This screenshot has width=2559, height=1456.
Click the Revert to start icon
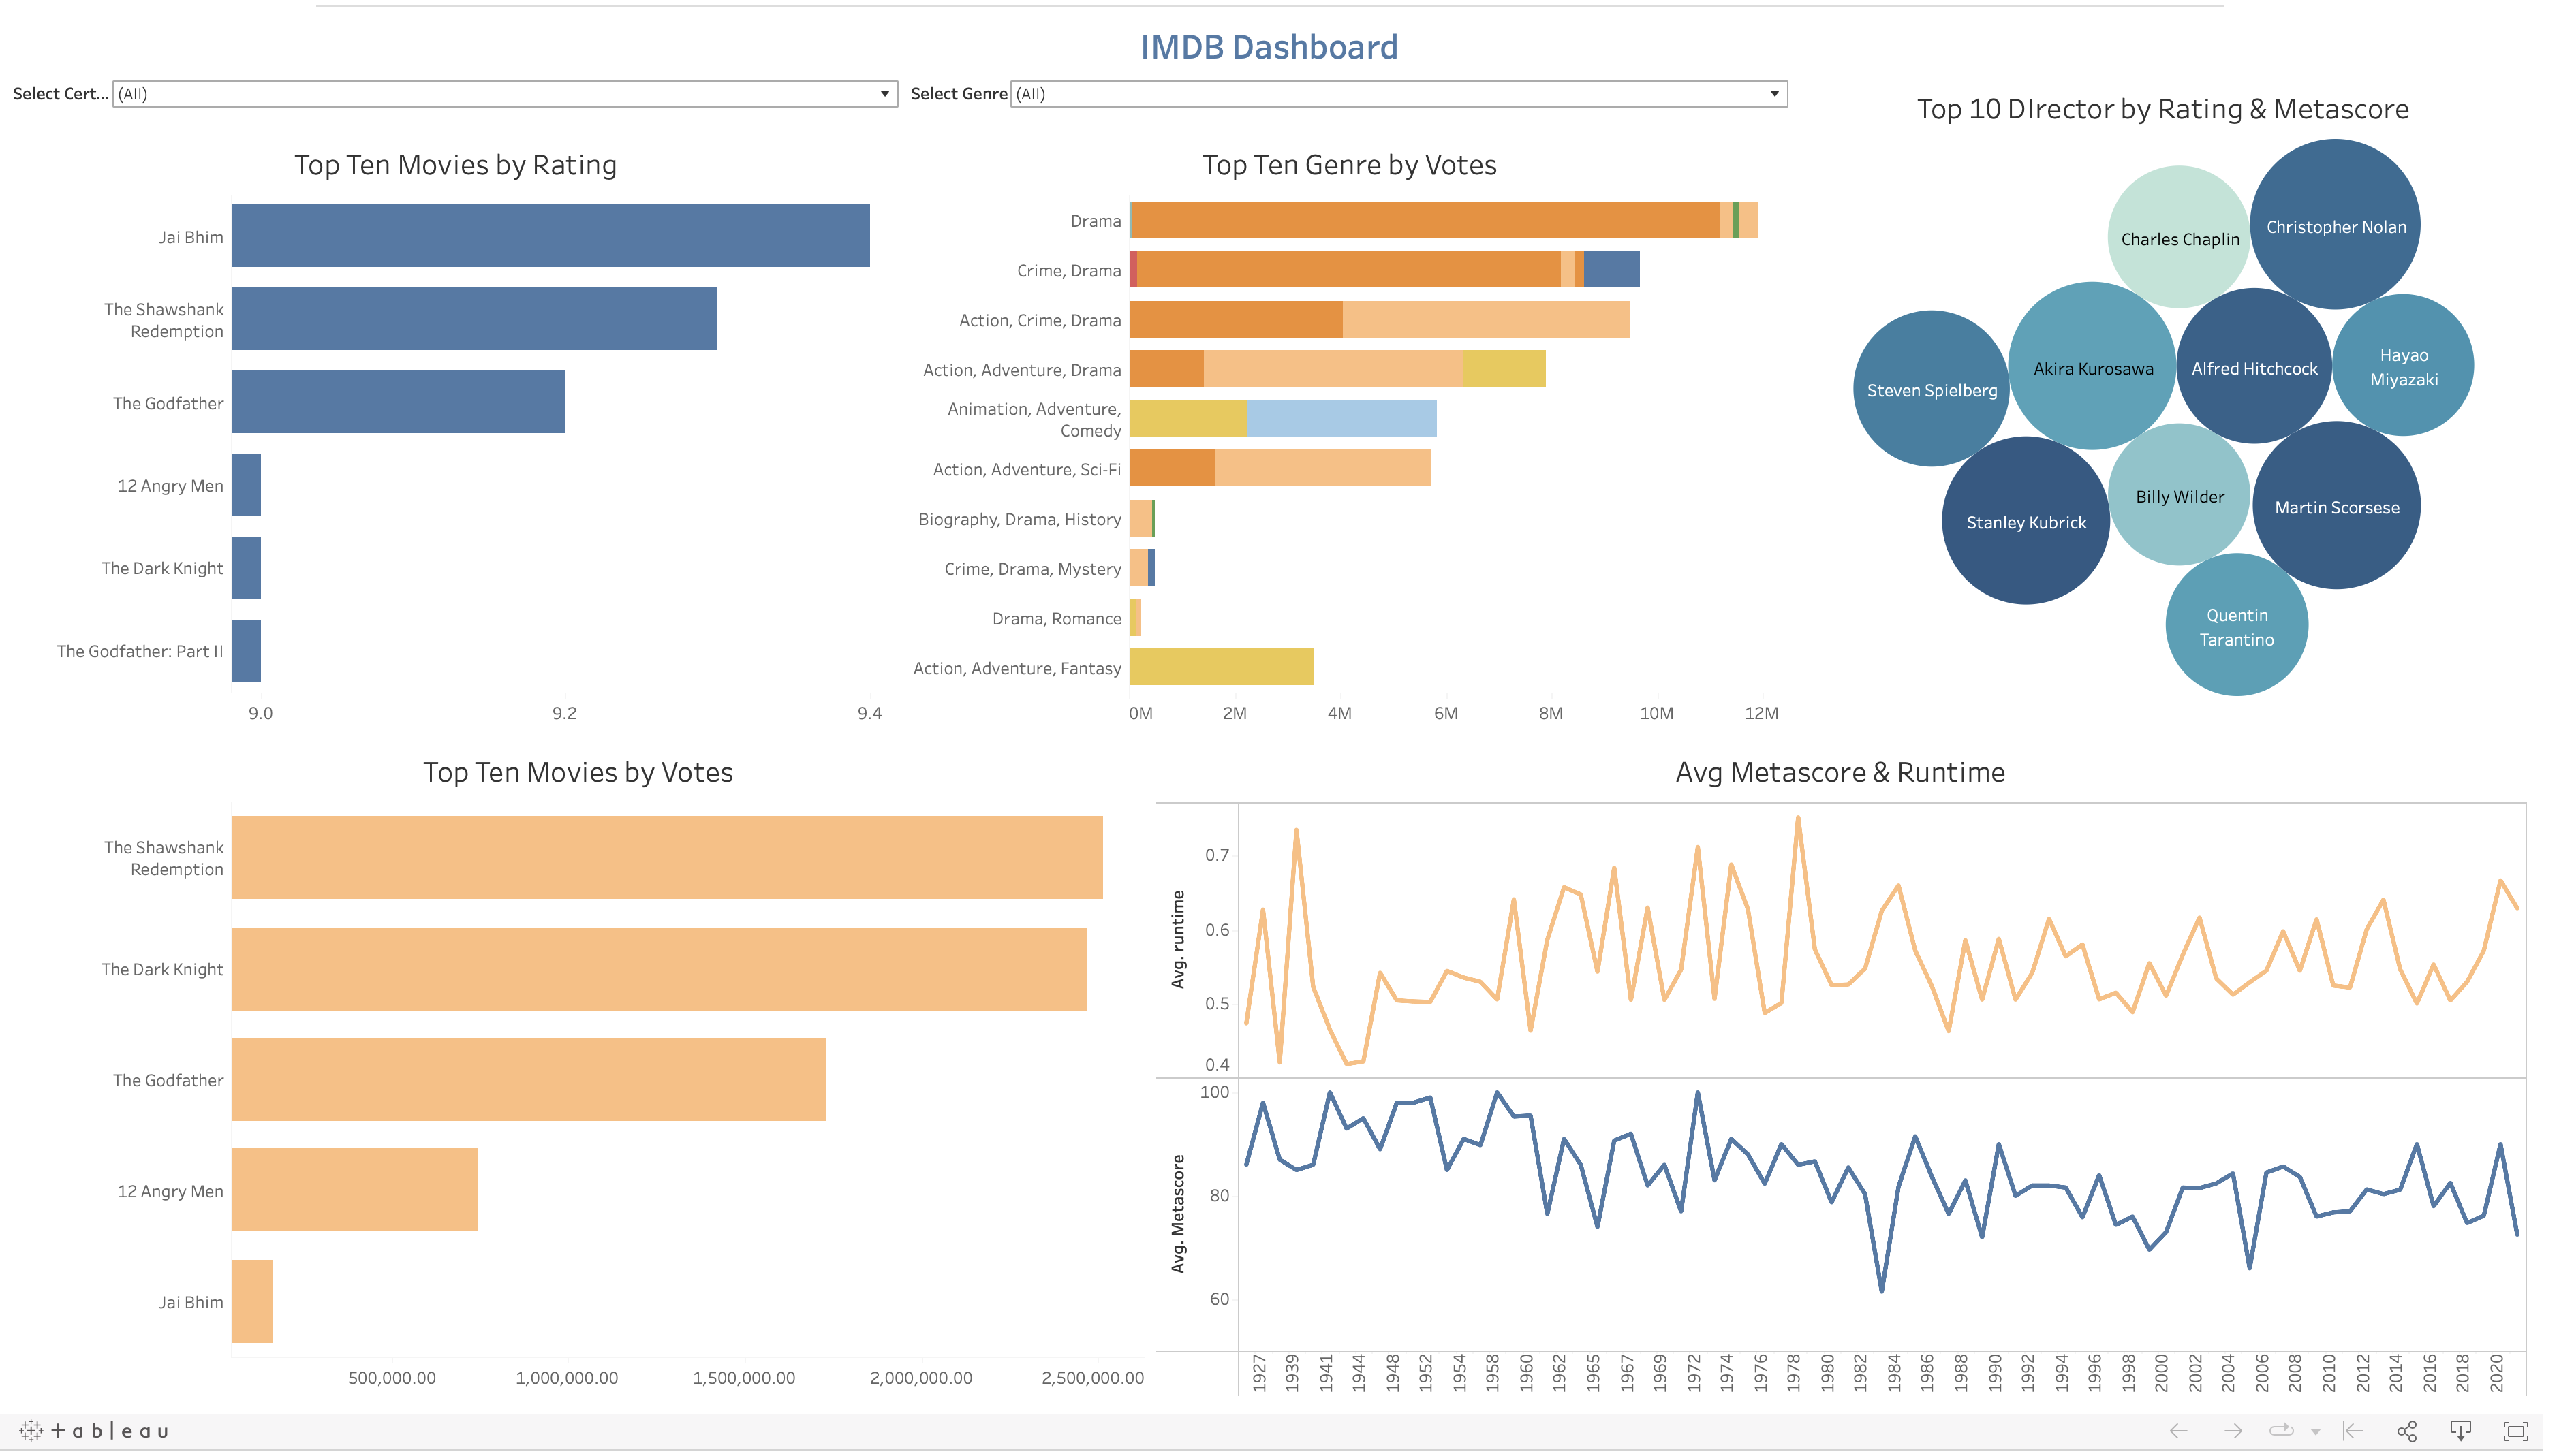pos(2353,1431)
